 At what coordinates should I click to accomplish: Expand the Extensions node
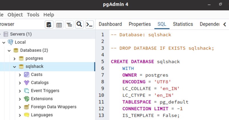pos(20,99)
